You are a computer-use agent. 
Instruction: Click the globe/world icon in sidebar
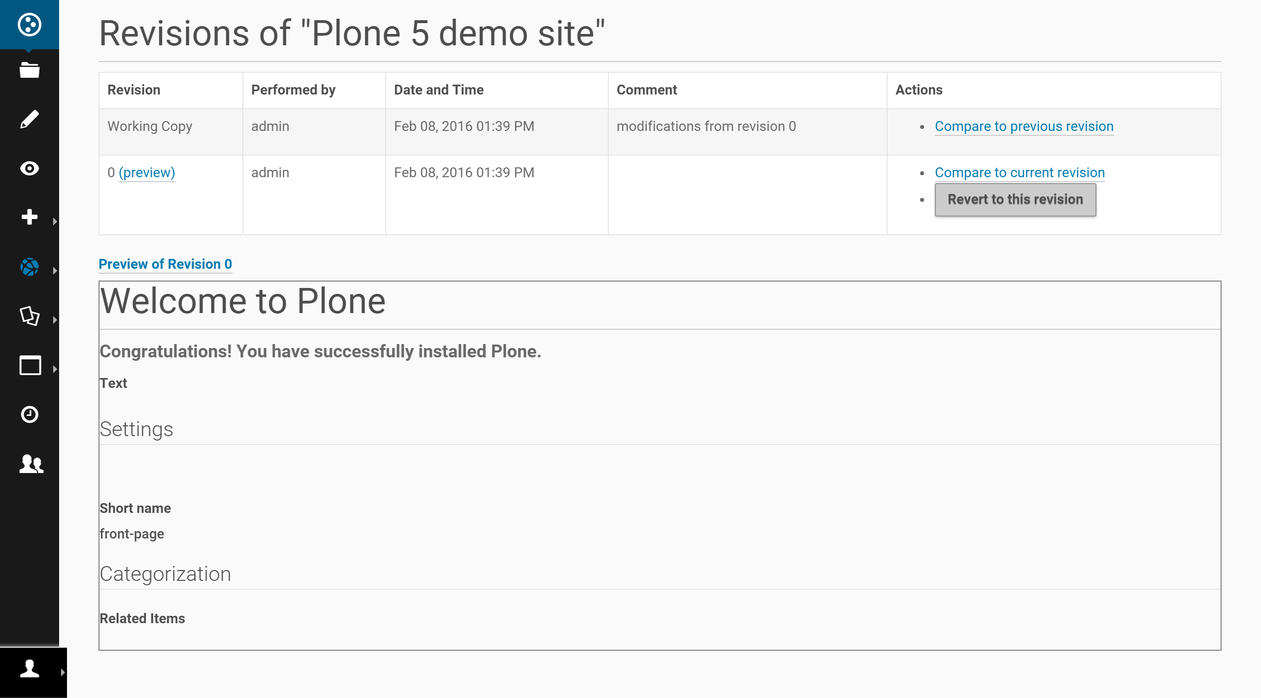pyautogui.click(x=30, y=266)
